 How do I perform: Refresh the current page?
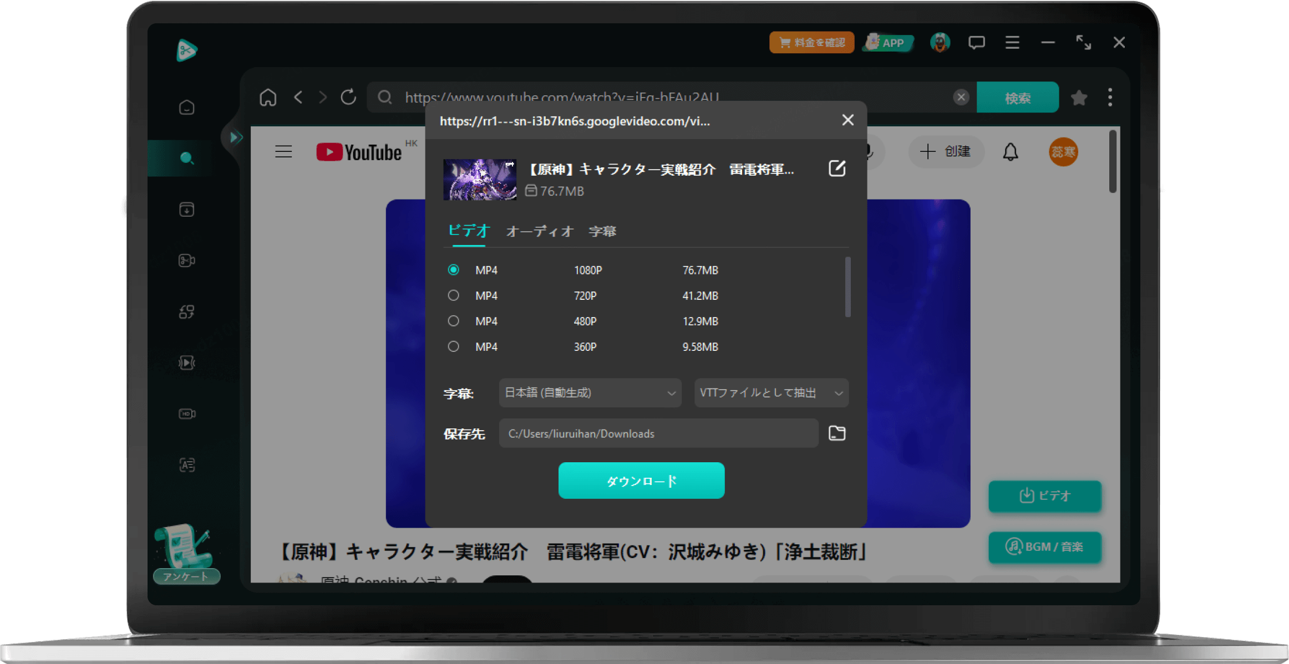coord(348,97)
